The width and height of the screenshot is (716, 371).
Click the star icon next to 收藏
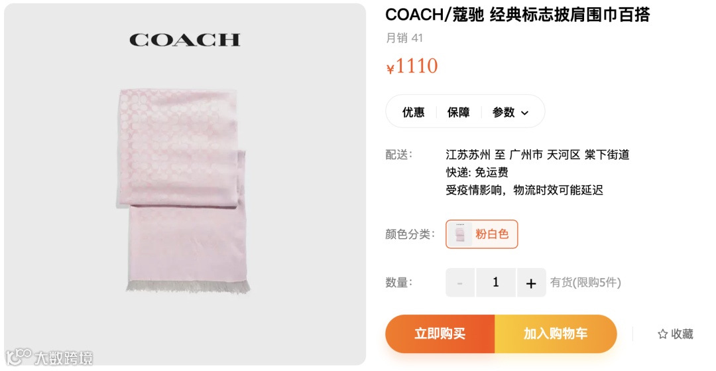(662, 334)
